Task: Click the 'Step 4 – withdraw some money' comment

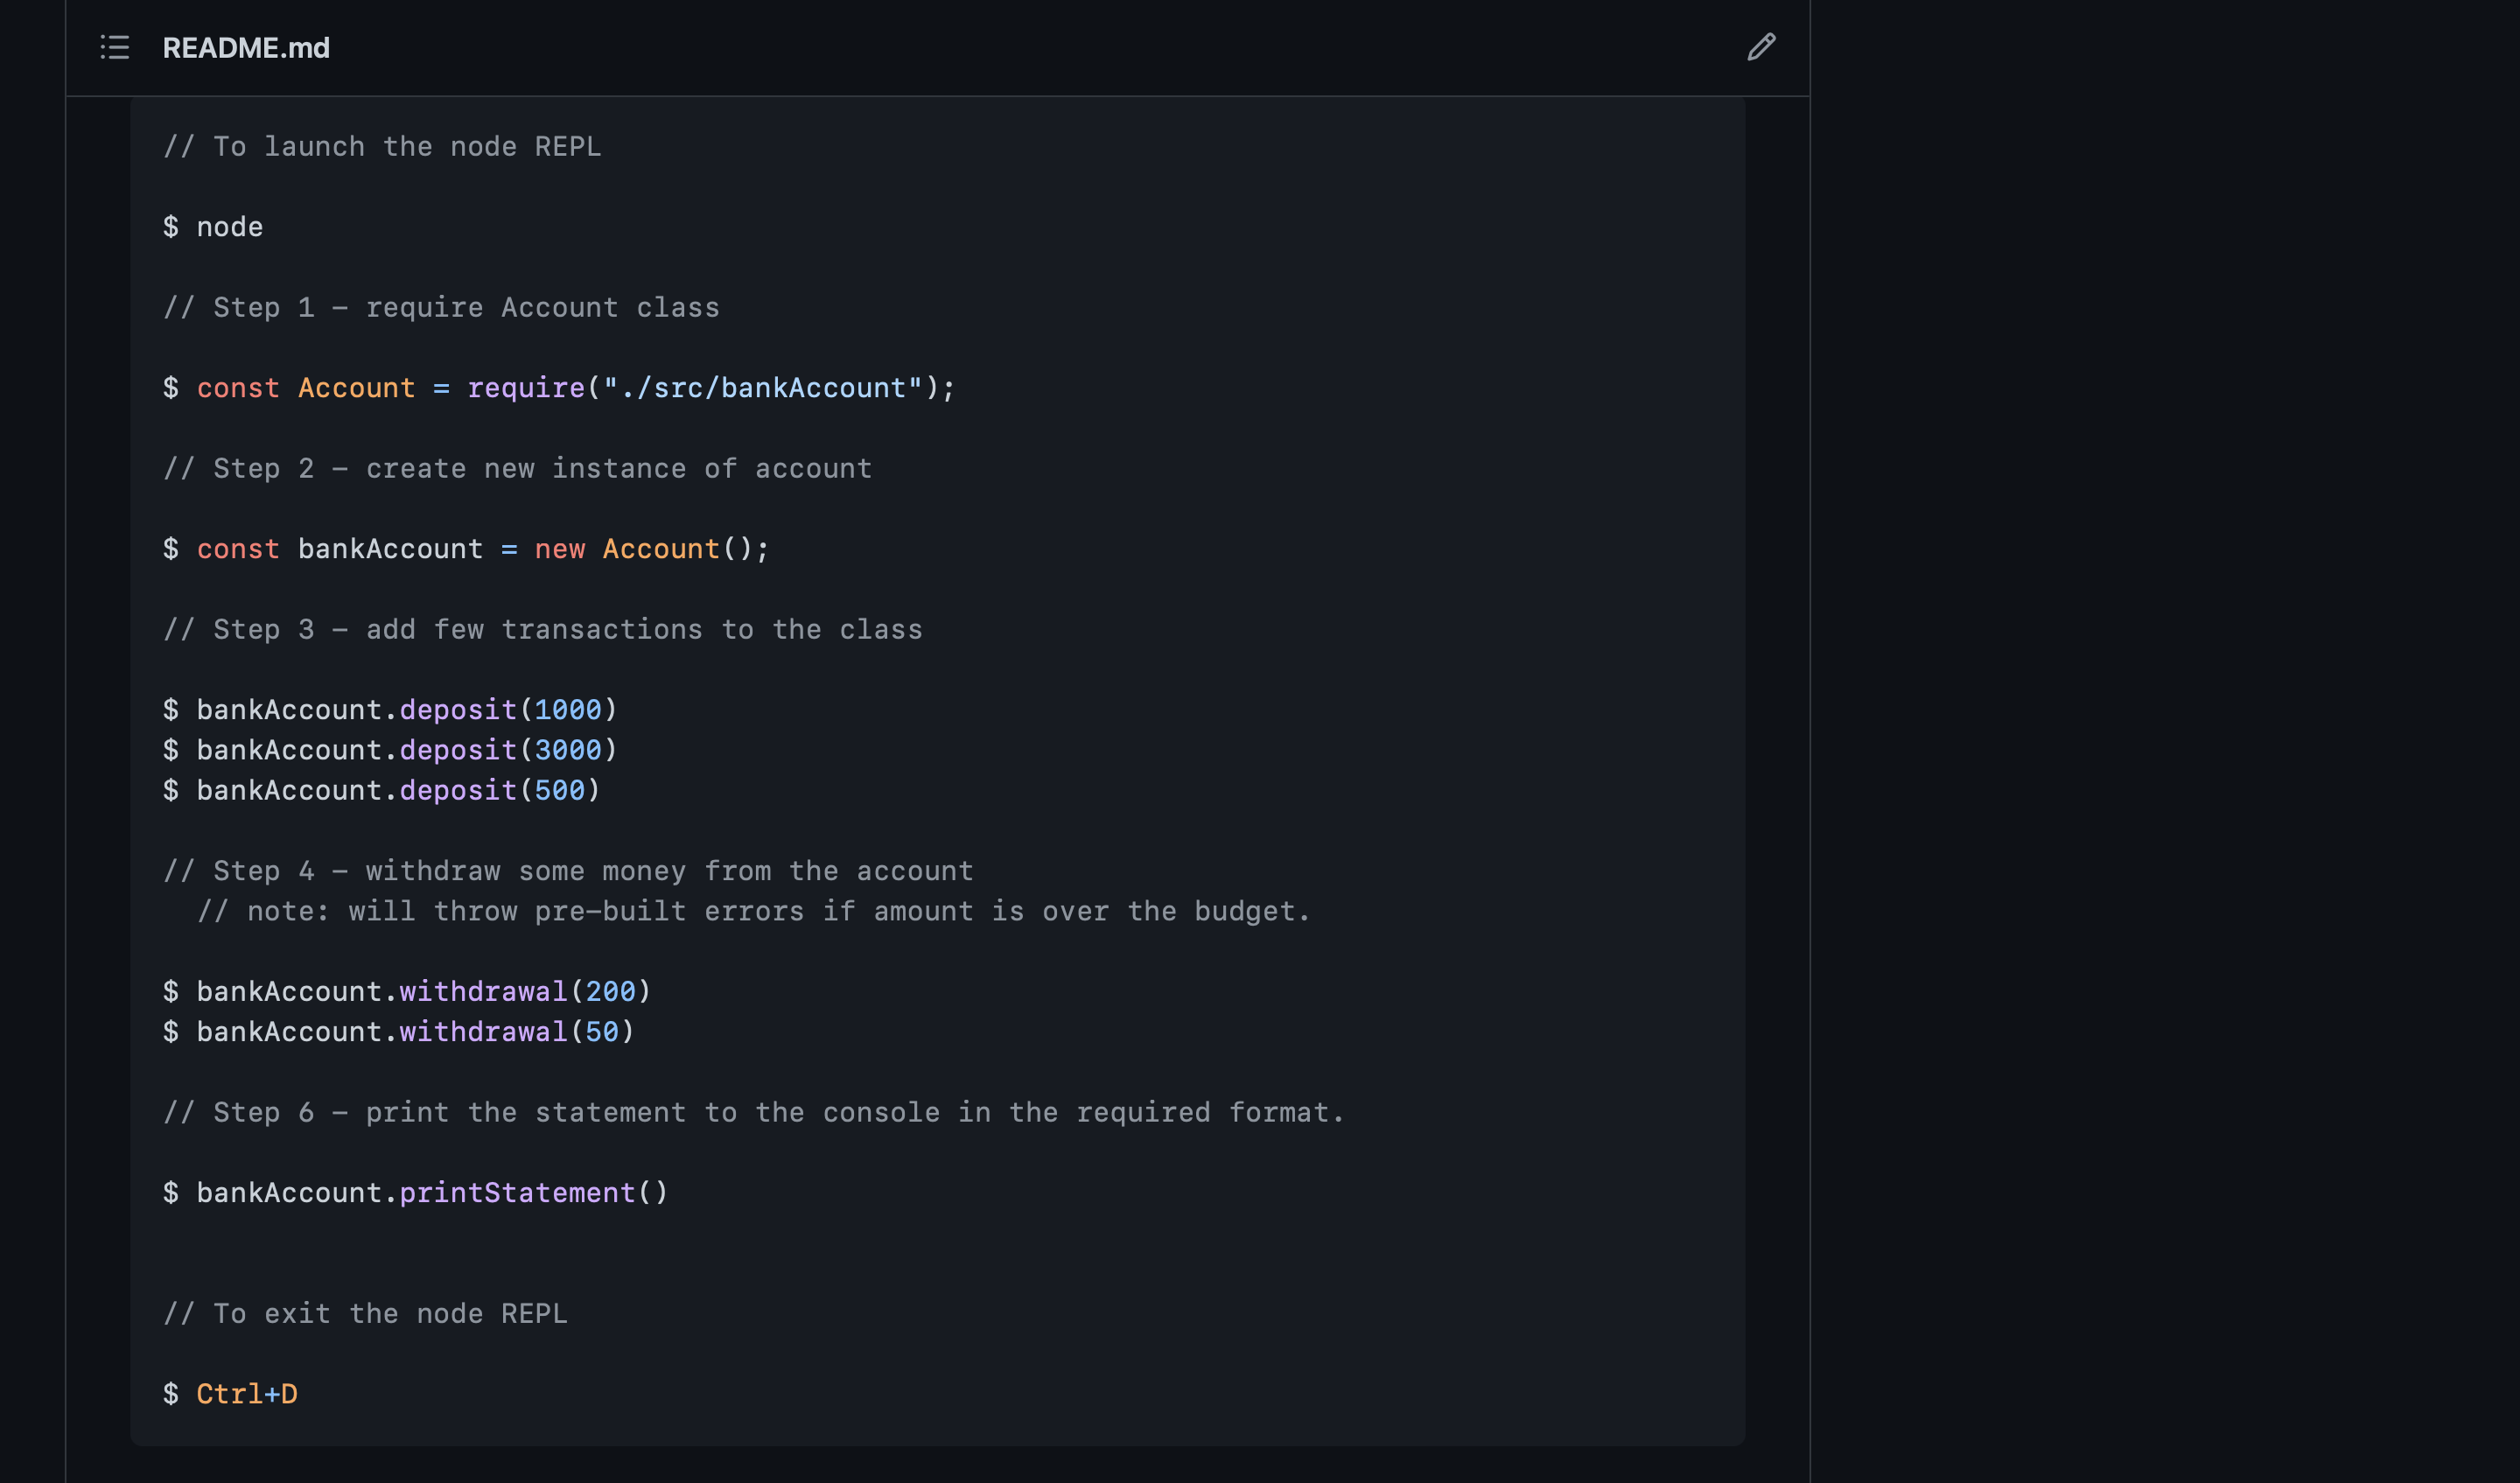Action: 568,871
